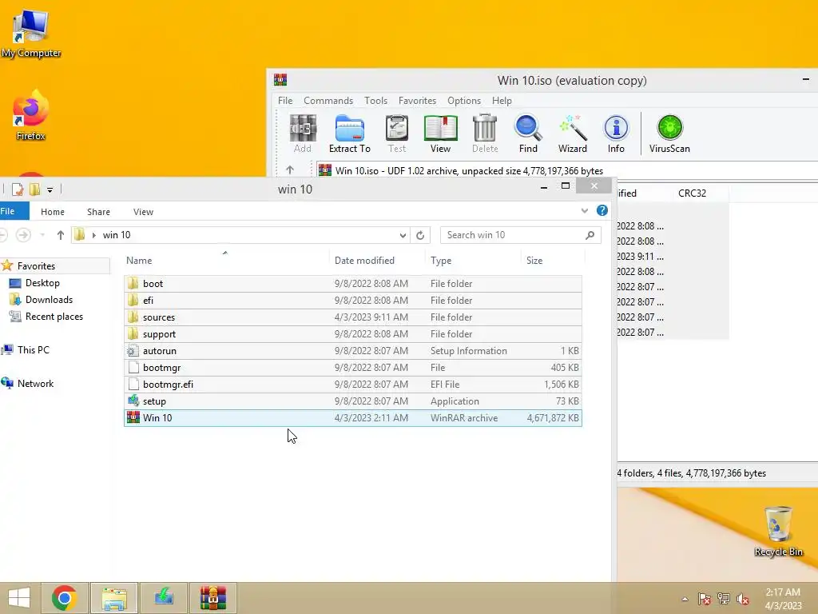
Task: Open the Recycle Bin on desktop
Action: point(778,532)
